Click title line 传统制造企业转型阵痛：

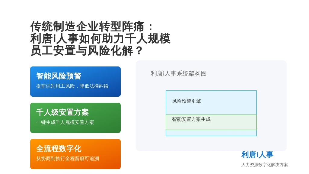point(92,27)
